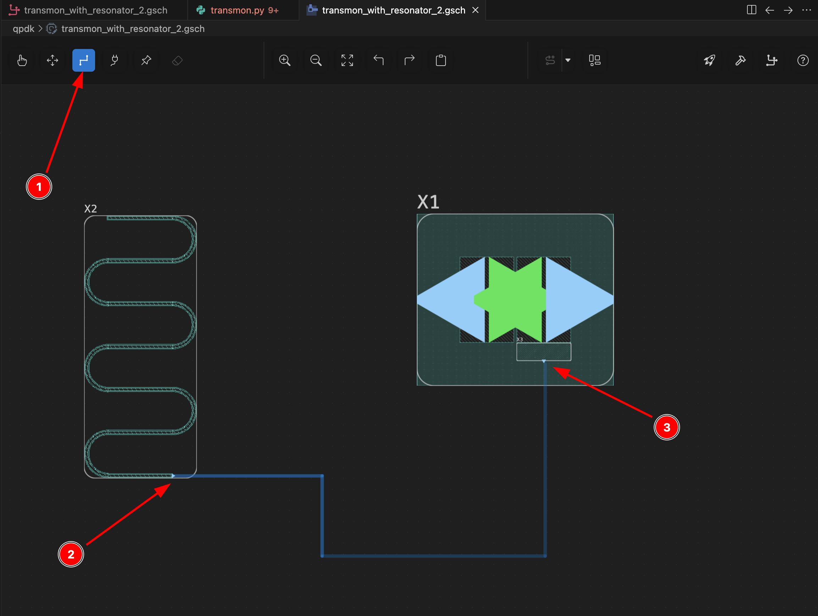
Task: Open the routing options dropdown arrow
Action: click(x=568, y=60)
